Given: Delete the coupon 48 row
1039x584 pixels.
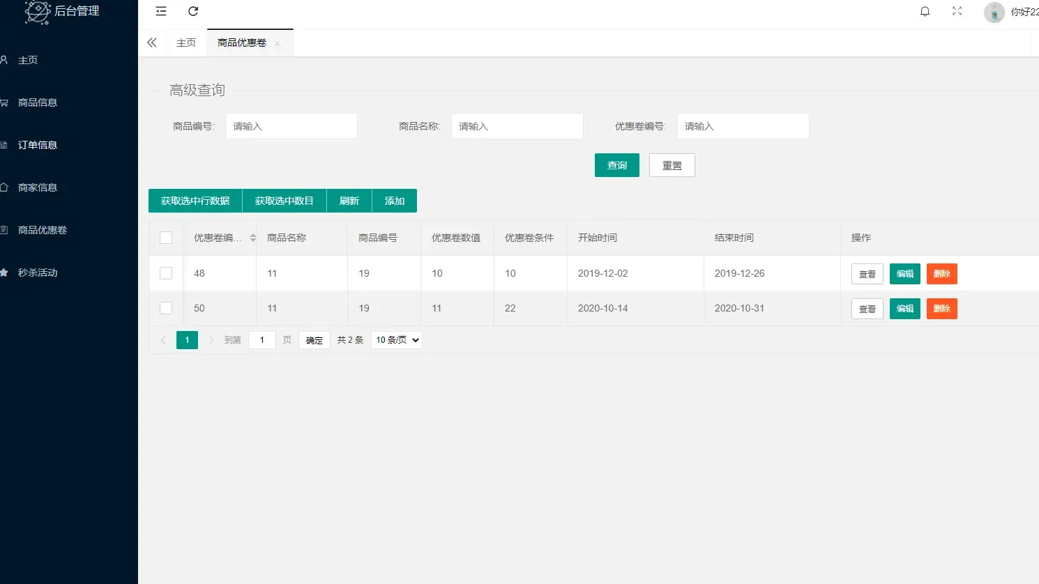Looking at the screenshot, I should tap(941, 274).
